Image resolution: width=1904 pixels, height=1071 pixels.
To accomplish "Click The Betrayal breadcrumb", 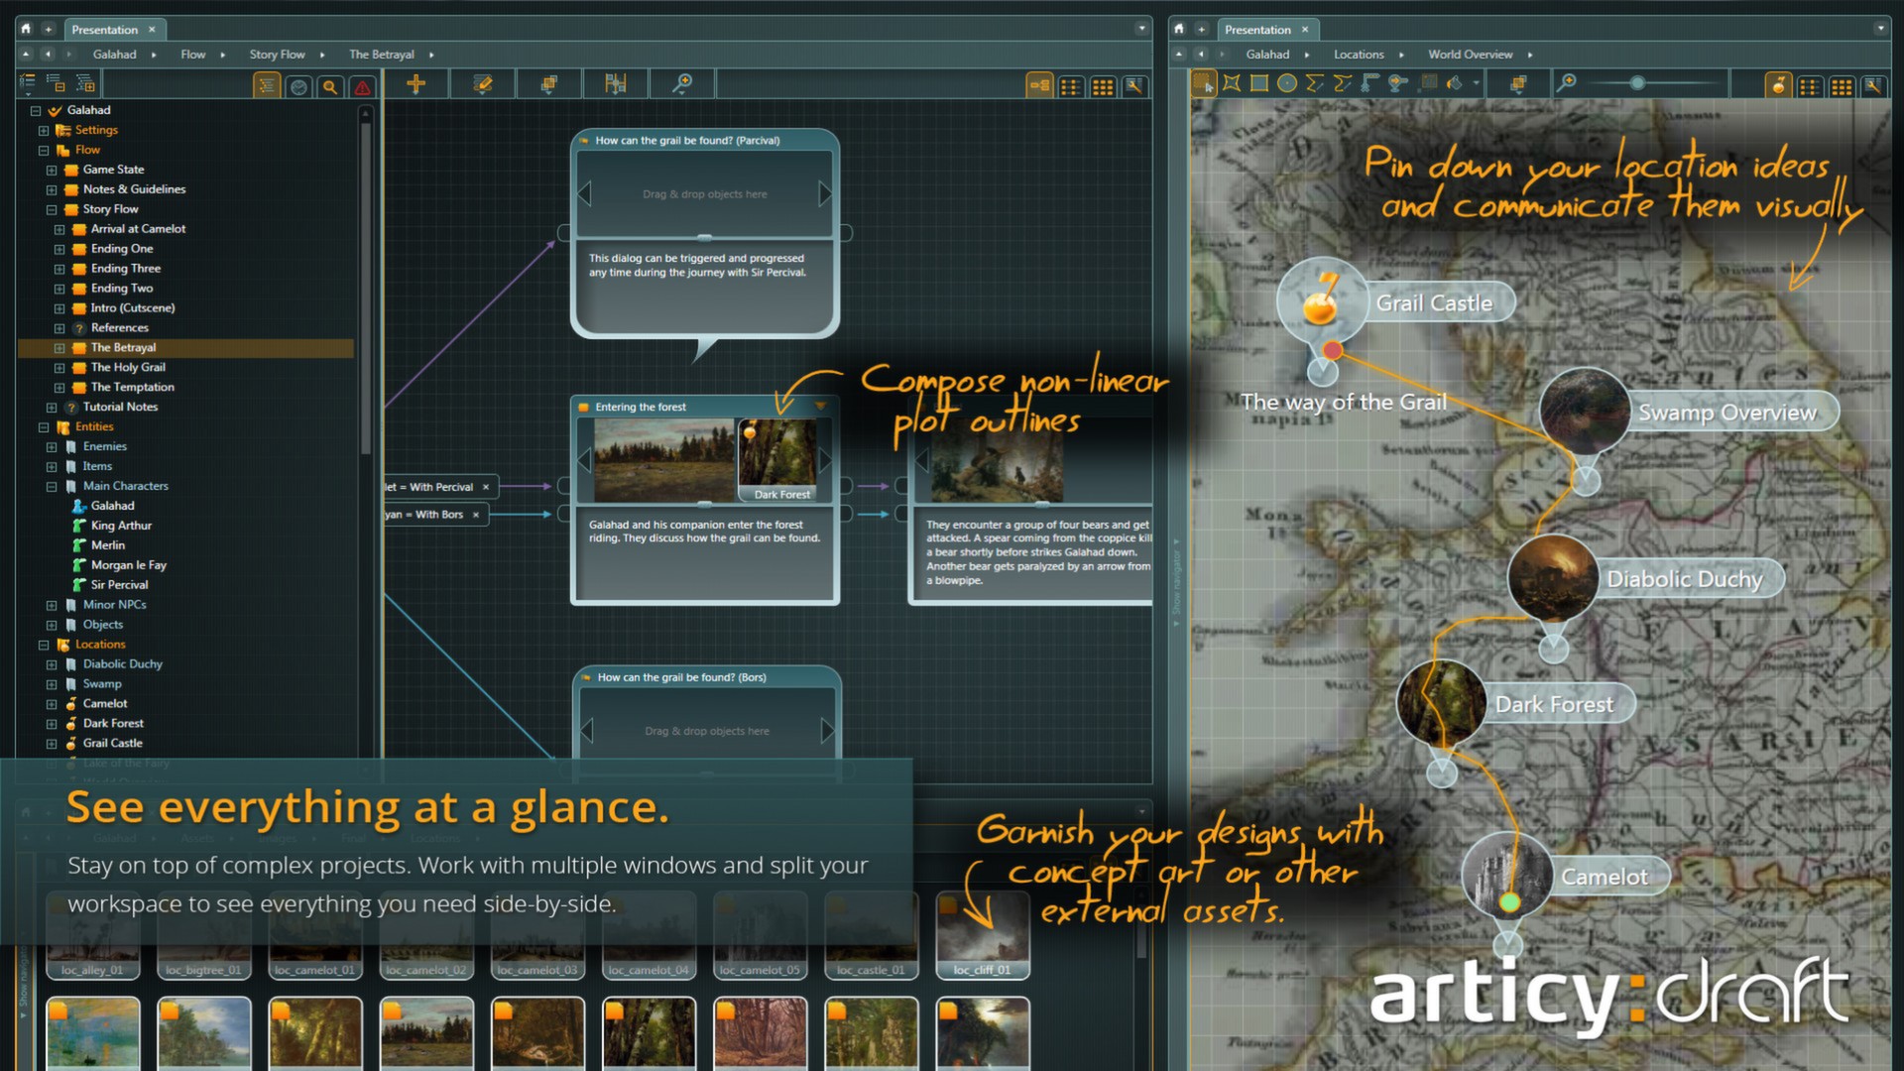I will pos(381,55).
